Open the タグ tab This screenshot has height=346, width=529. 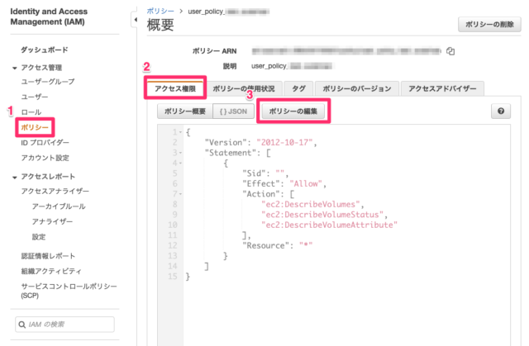(298, 88)
